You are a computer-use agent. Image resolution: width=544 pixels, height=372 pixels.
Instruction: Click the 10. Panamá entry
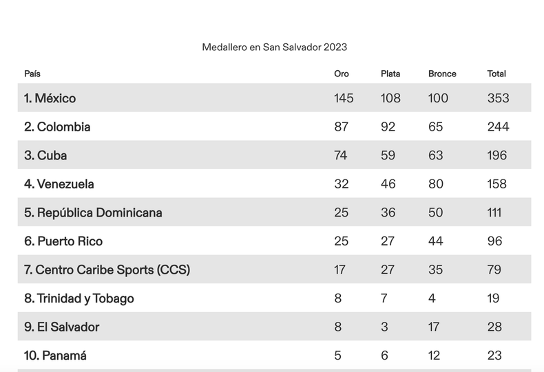[55, 355]
